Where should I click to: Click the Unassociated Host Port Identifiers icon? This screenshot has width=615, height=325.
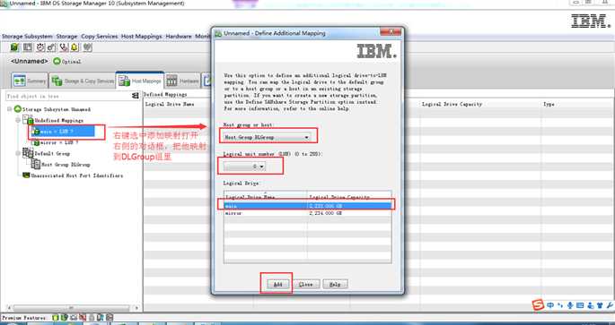click(26, 175)
